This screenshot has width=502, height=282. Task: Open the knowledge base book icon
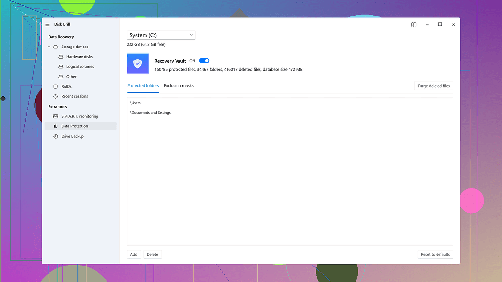coord(413,24)
